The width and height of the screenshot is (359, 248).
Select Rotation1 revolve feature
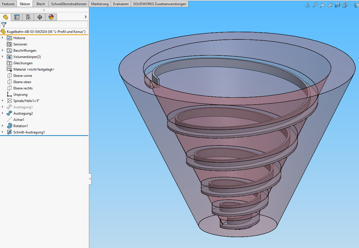(21, 126)
